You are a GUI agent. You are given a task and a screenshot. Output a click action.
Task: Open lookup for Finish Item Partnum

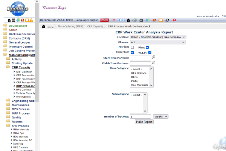(153, 63)
